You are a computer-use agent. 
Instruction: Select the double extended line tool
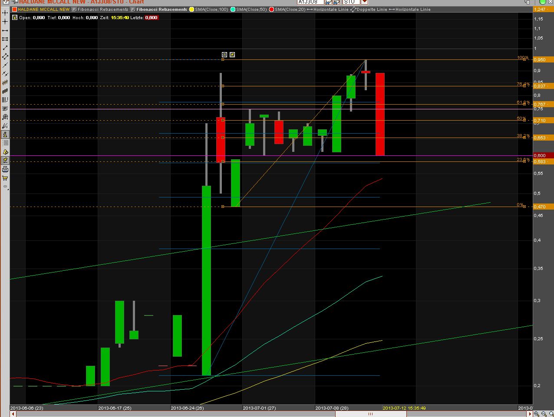click(x=5, y=74)
